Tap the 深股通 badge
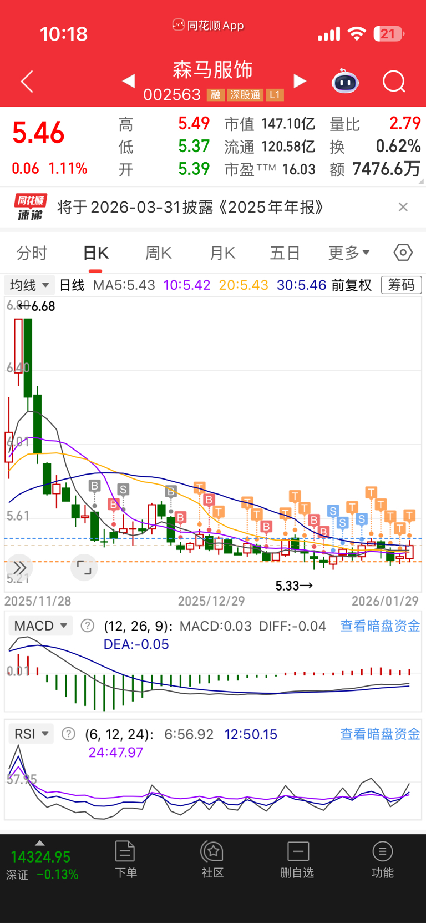 click(245, 95)
